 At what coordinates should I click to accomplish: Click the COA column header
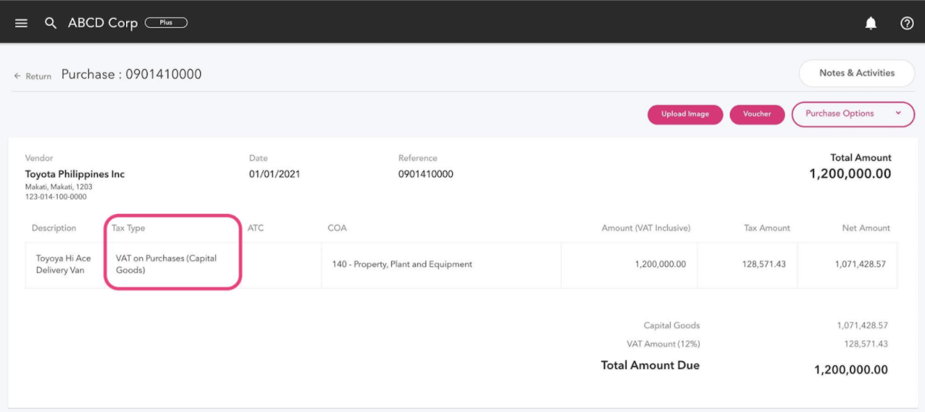(336, 228)
